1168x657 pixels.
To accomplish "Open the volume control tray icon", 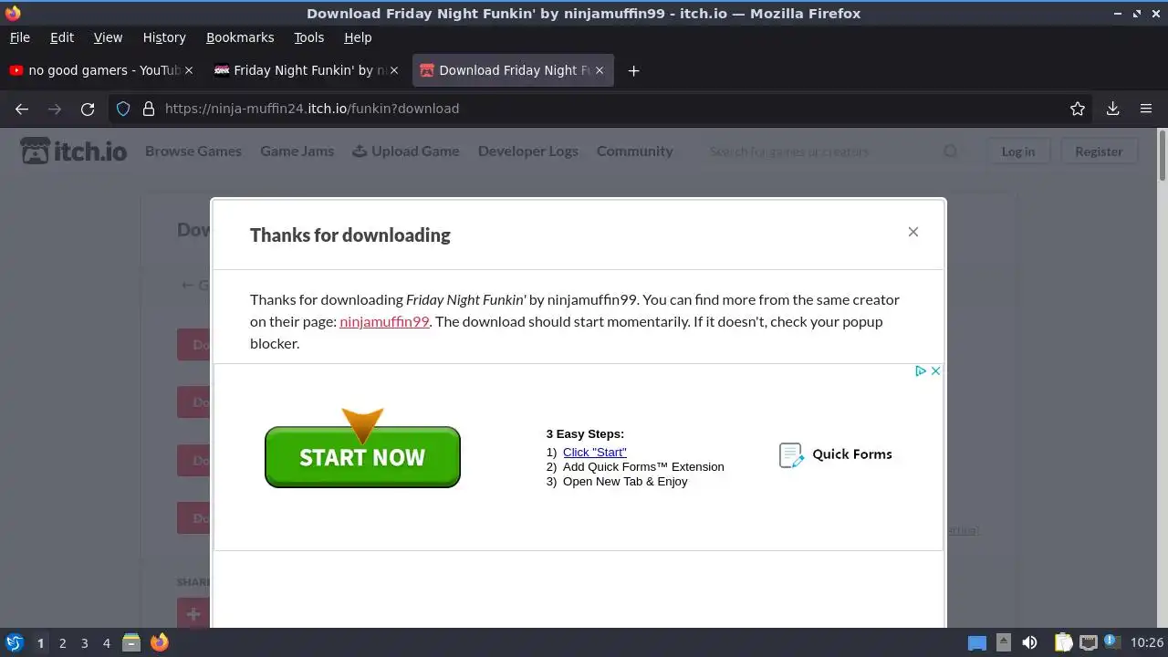I will pos(1029,642).
